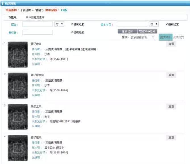Switch to 列表形式 view tab
The height and width of the screenshot is (164, 190).
coord(179,37)
